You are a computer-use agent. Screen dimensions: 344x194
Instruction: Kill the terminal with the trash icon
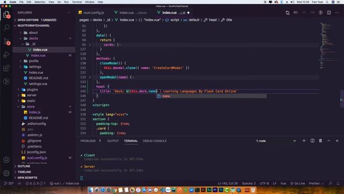click(x=320, y=141)
